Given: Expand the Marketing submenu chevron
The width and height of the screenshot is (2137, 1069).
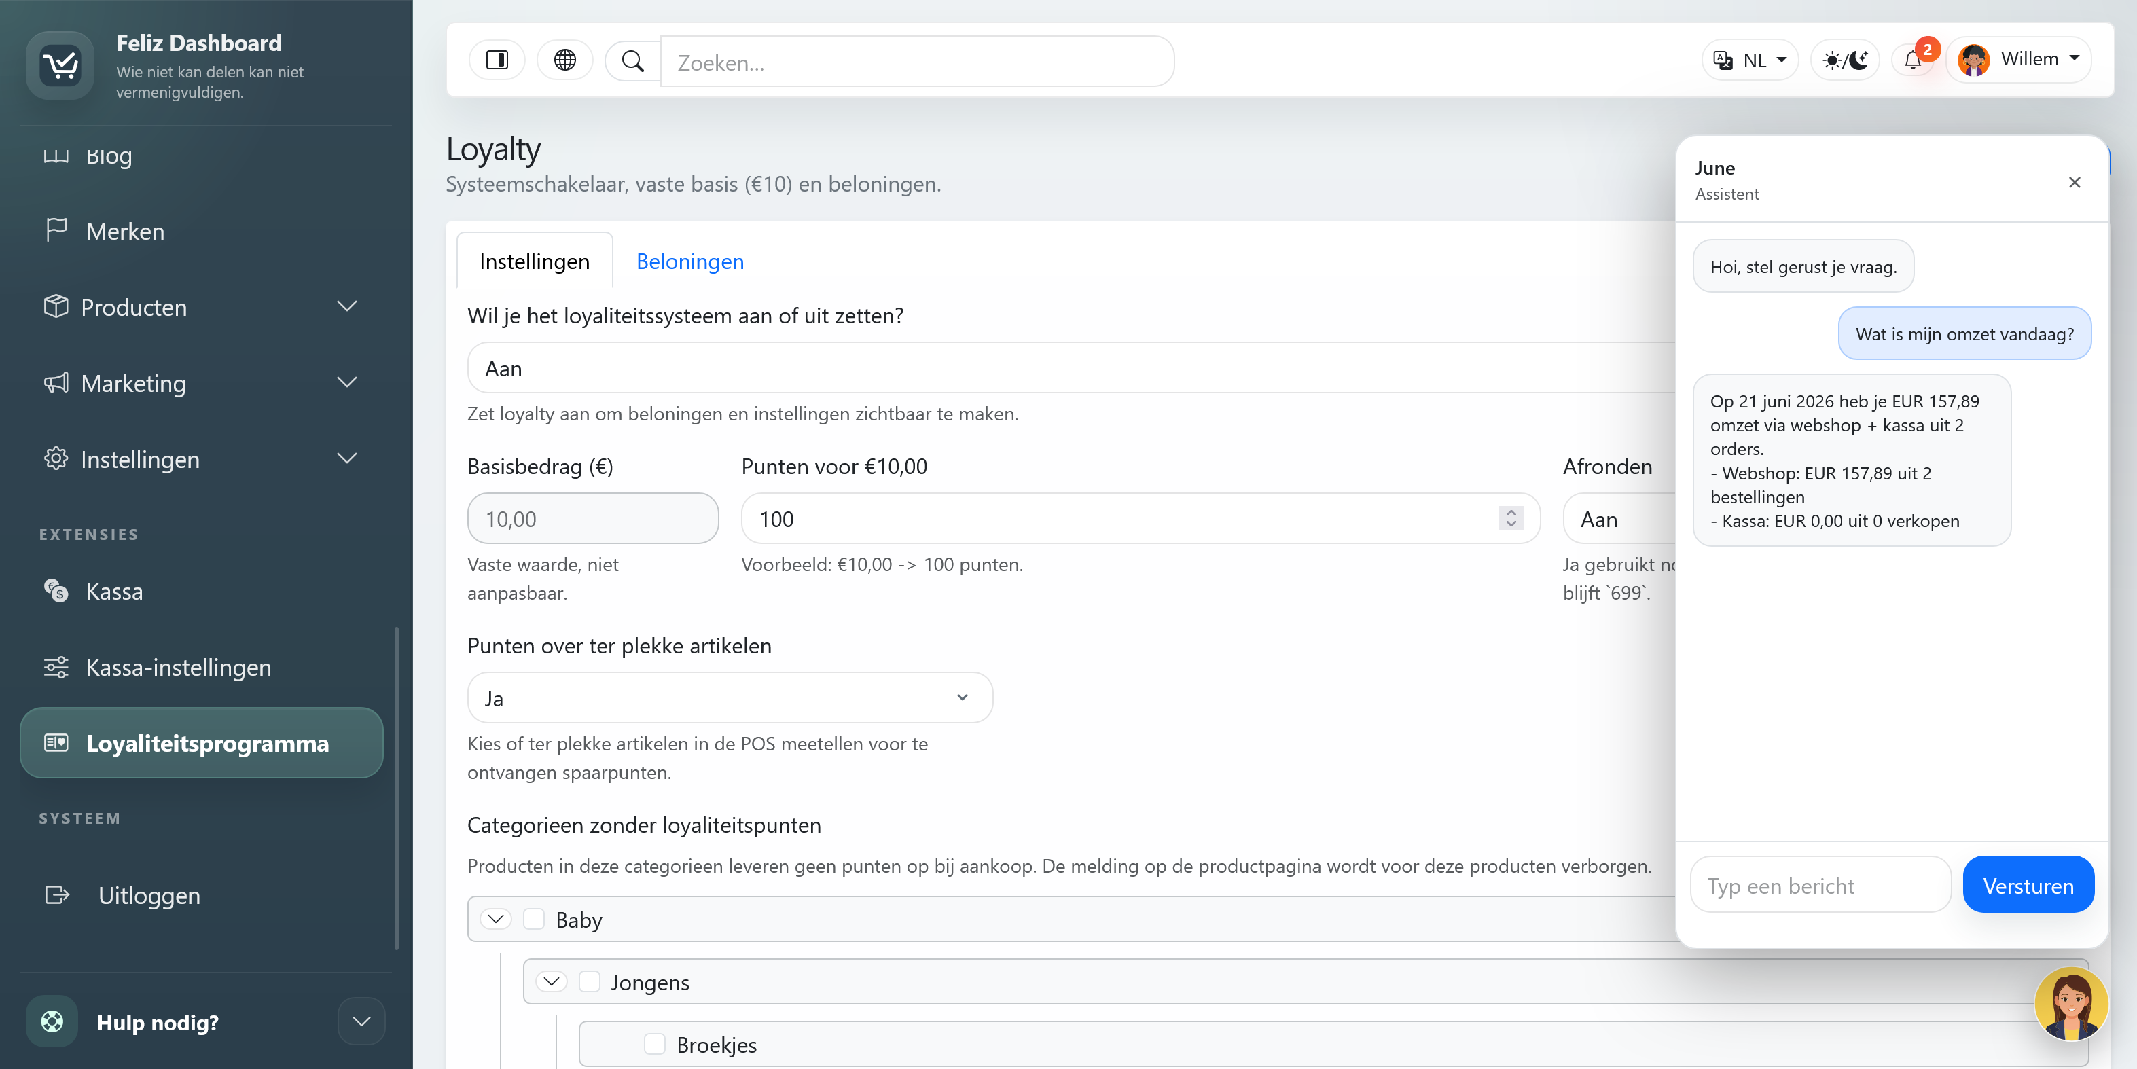Looking at the screenshot, I should pyautogui.click(x=346, y=382).
